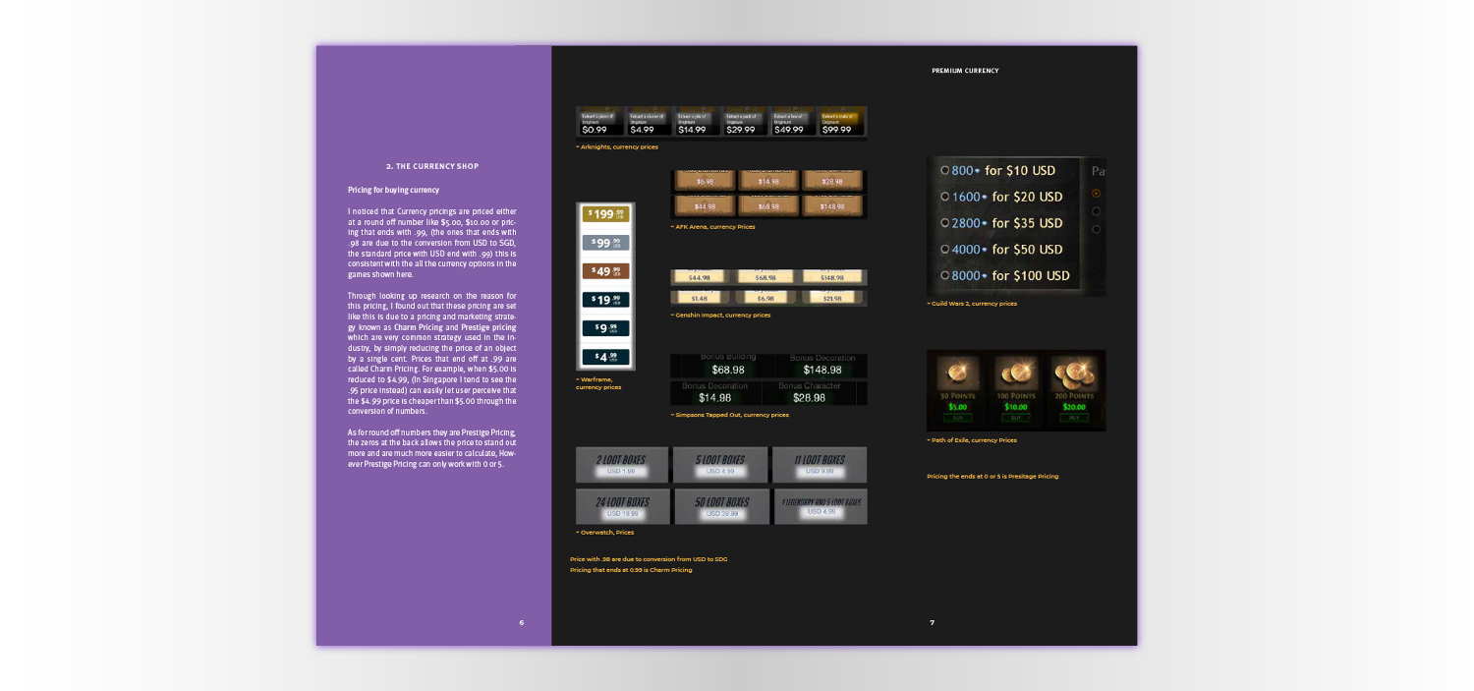Click the Bonus Building $68.98 offer
The height and width of the screenshot is (691, 1474).
[x=728, y=365]
